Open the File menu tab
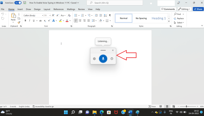Viewport: 204px width, 116px height. coord(3,9)
